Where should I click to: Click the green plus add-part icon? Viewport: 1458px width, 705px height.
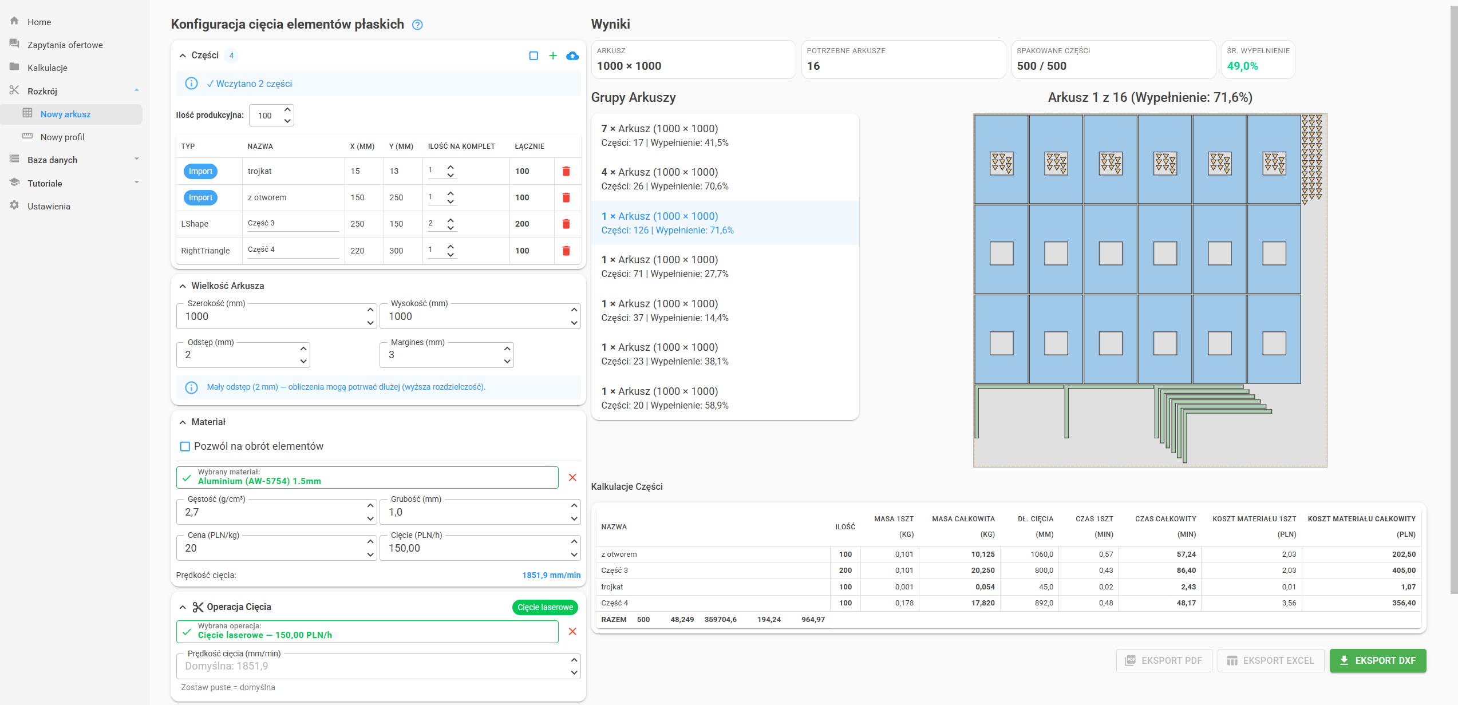pos(552,56)
